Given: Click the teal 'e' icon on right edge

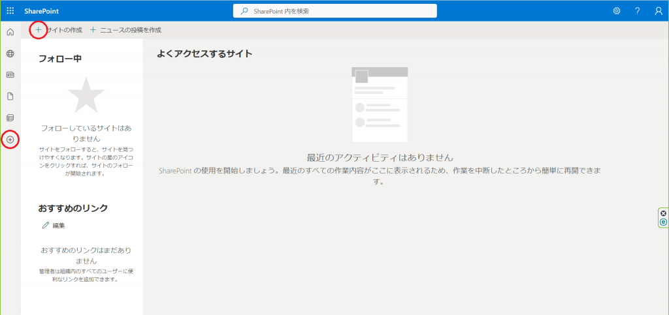Looking at the screenshot, I should pyautogui.click(x=663, y=222).
